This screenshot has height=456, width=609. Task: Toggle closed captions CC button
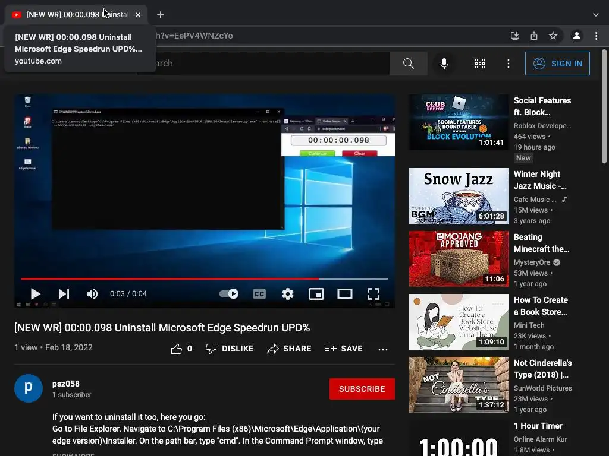pos(259,294)
